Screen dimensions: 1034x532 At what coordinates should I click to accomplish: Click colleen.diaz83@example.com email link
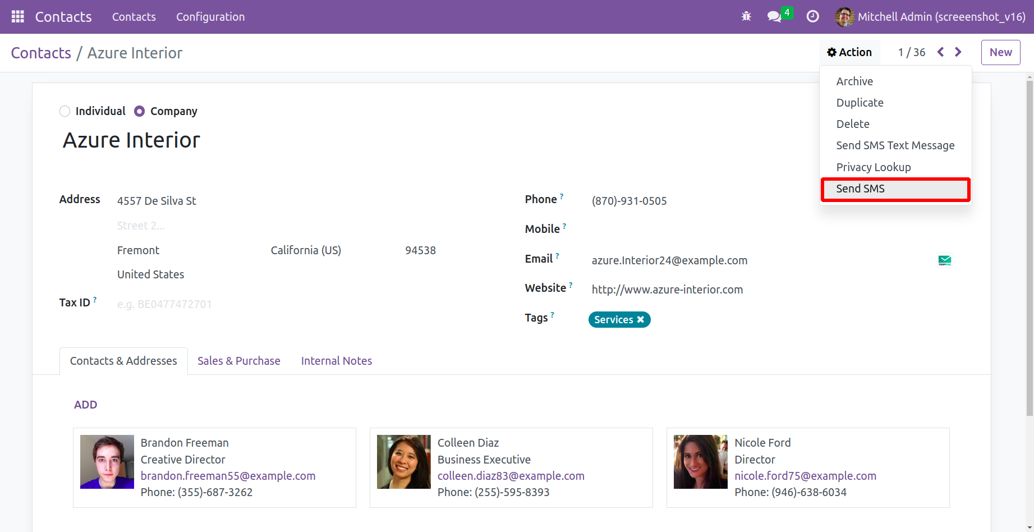click(x=511, y=476)
